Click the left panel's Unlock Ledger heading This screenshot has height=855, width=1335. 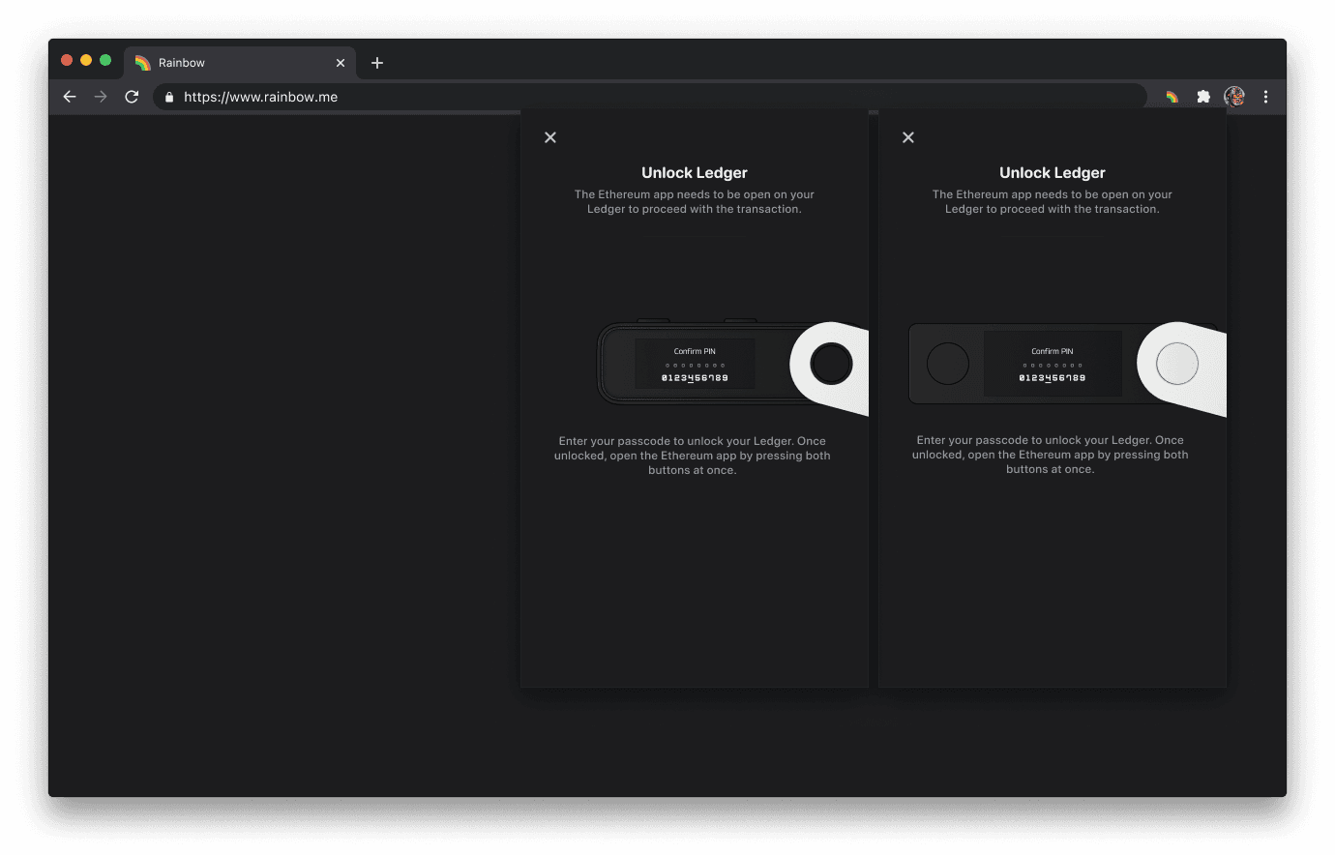coord(695,173)
